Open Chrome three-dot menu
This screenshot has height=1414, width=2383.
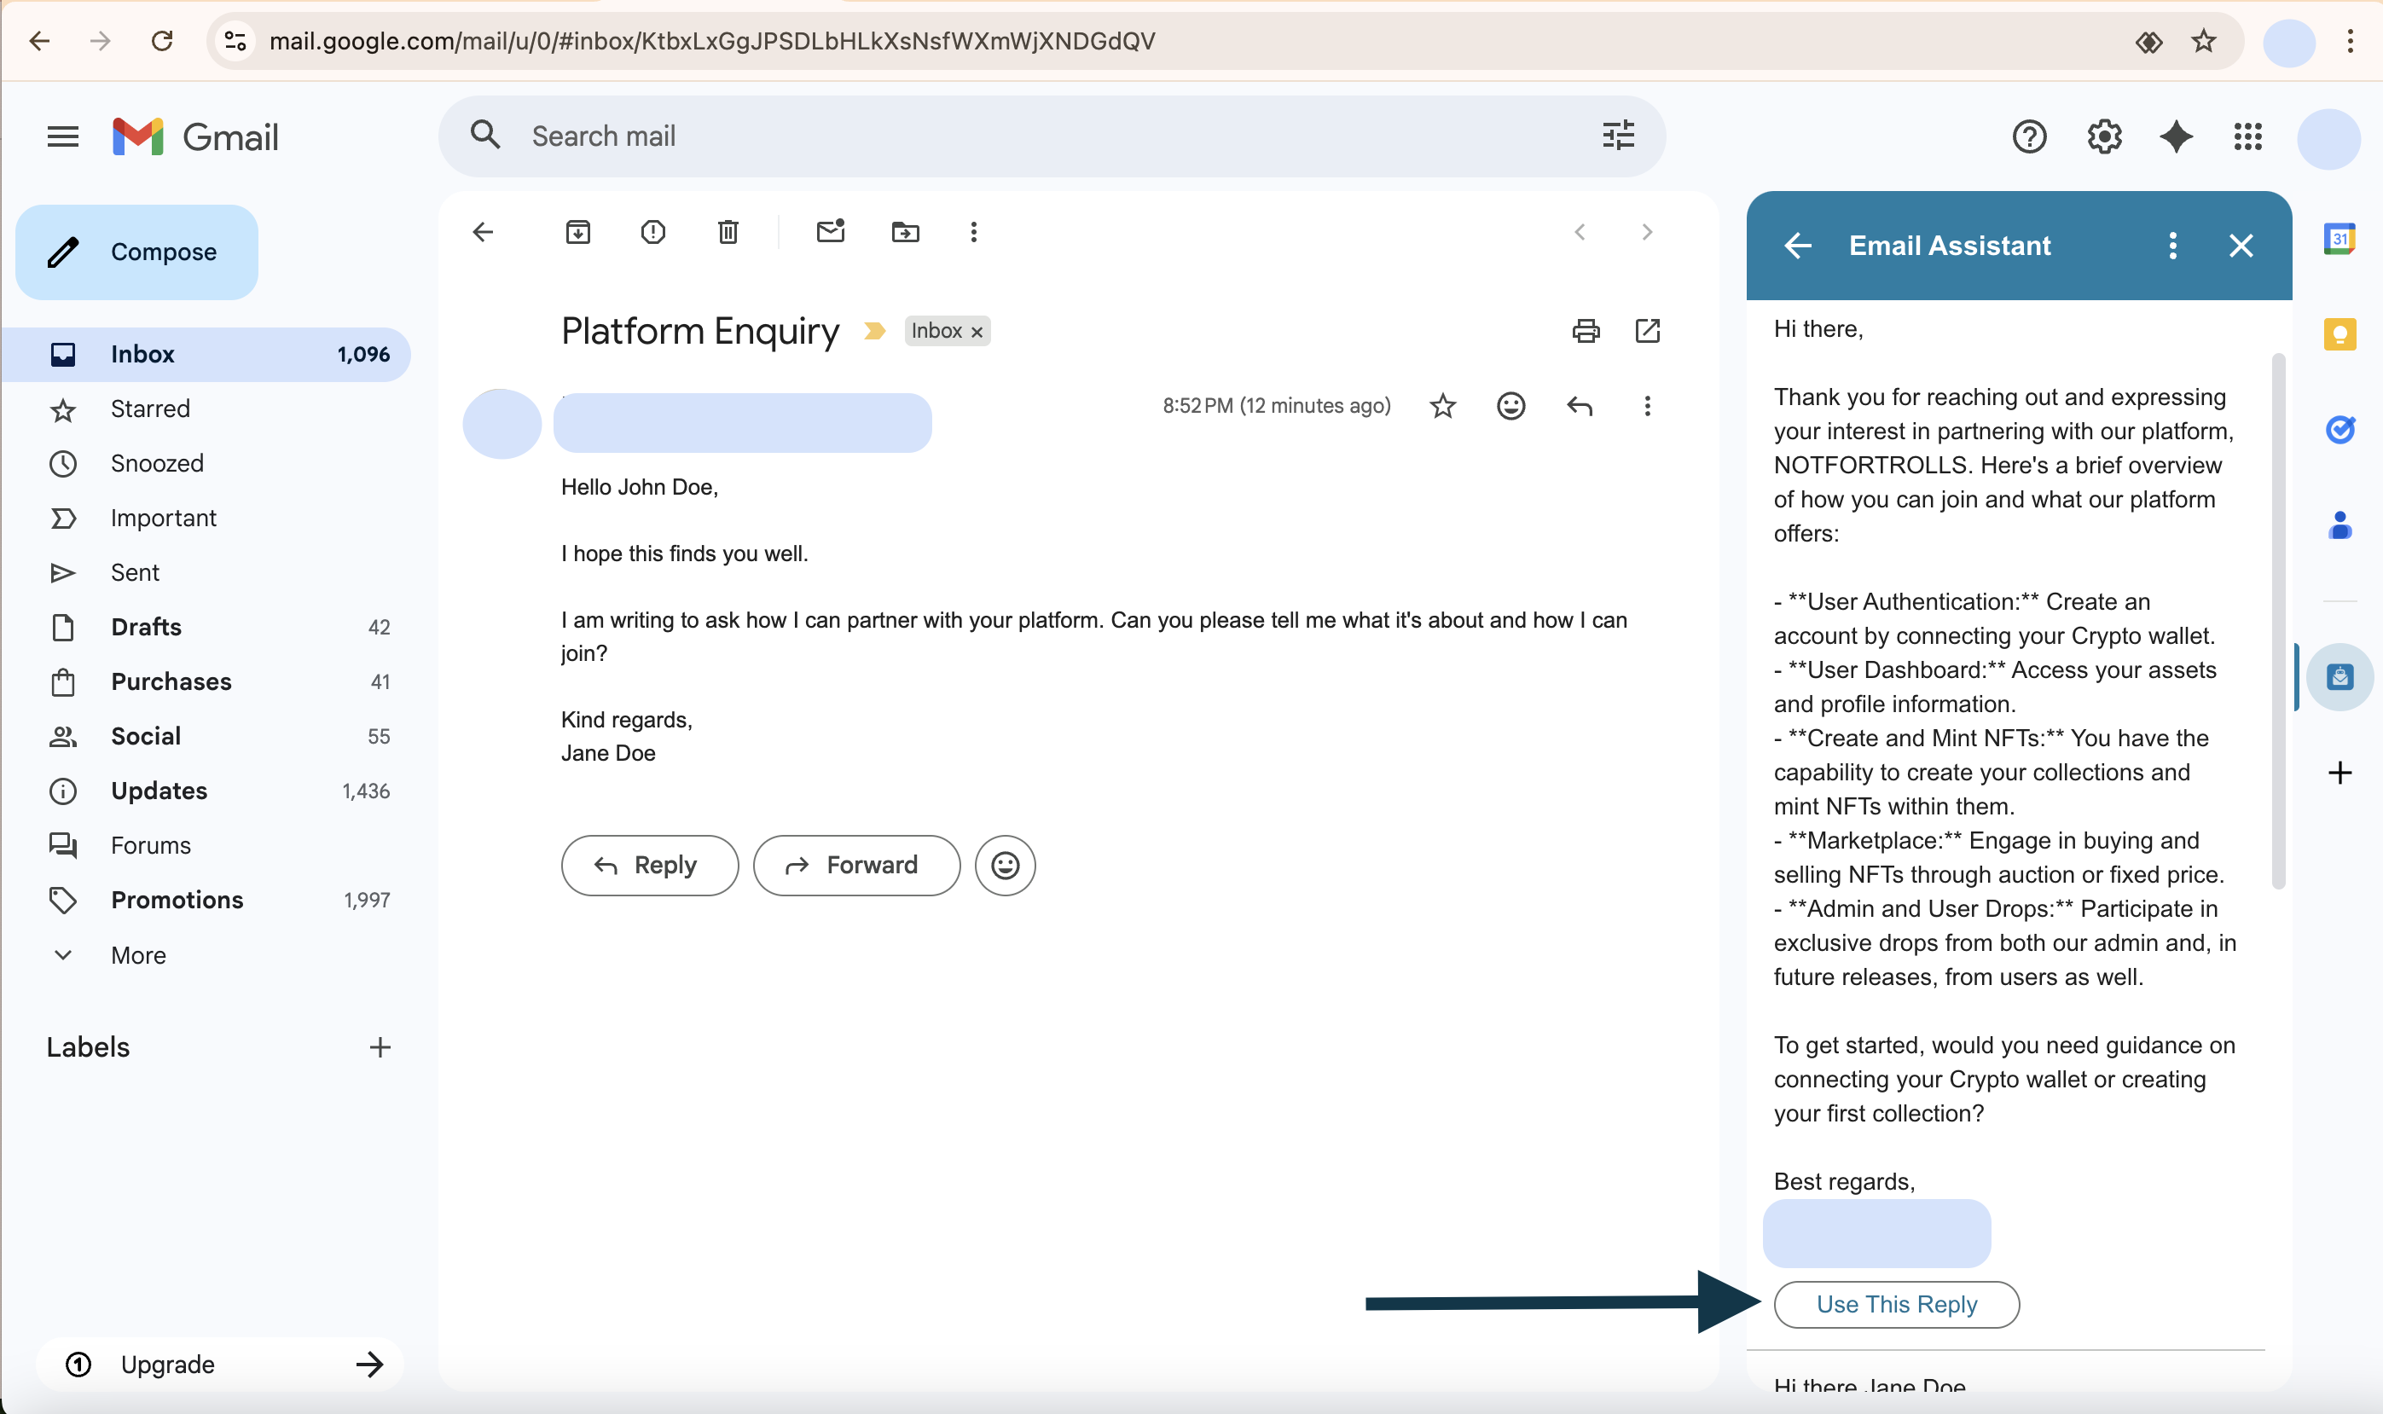click(2350, 41)
